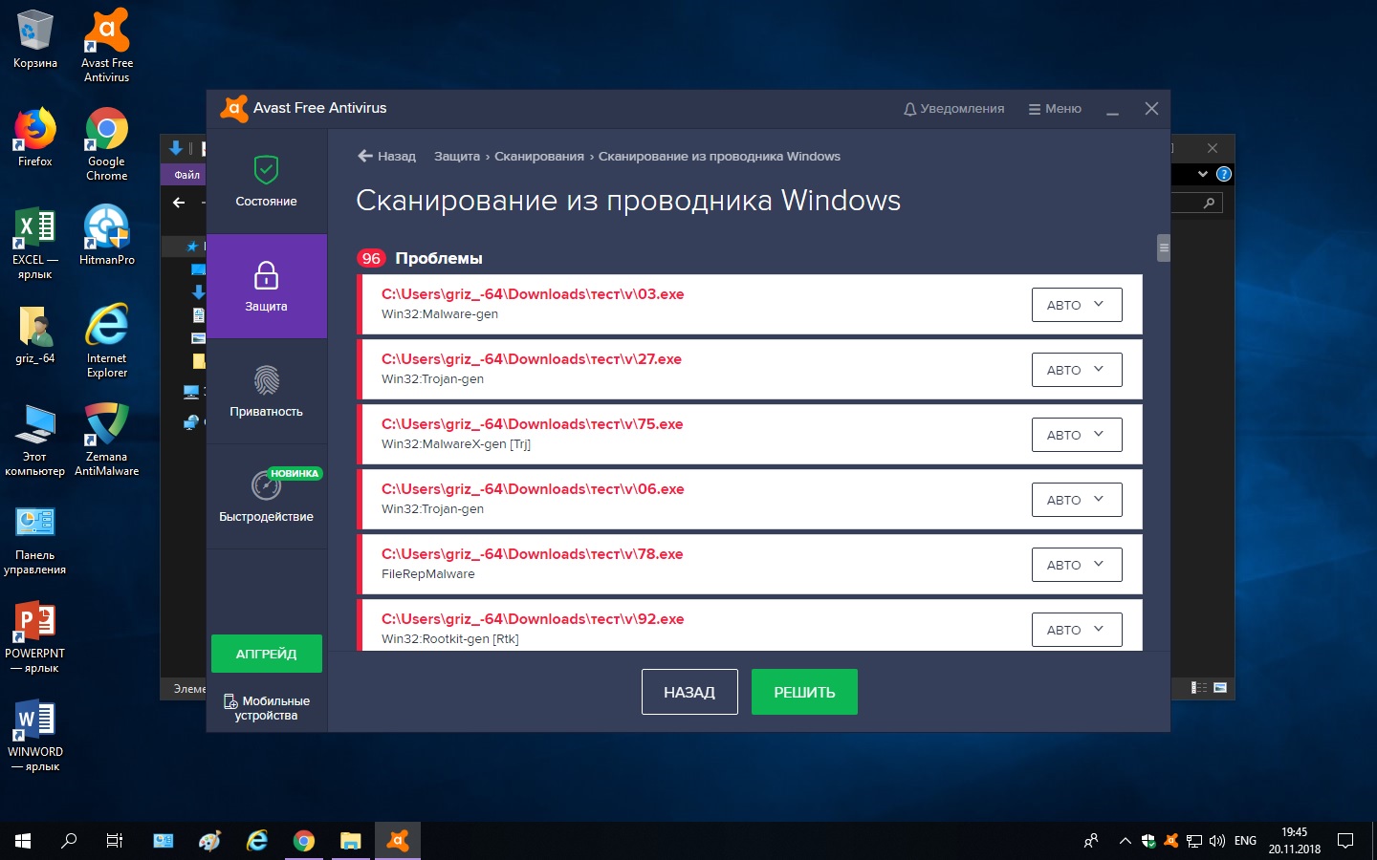Click the scrollbar handle of the problems list
This screenshot has width=1377, height=860.
click(1164, 247)
